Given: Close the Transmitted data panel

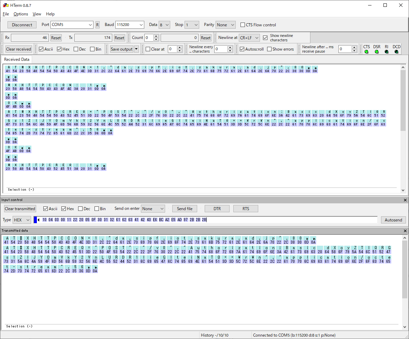Looking at the screenshot, I should click(405, 231).
